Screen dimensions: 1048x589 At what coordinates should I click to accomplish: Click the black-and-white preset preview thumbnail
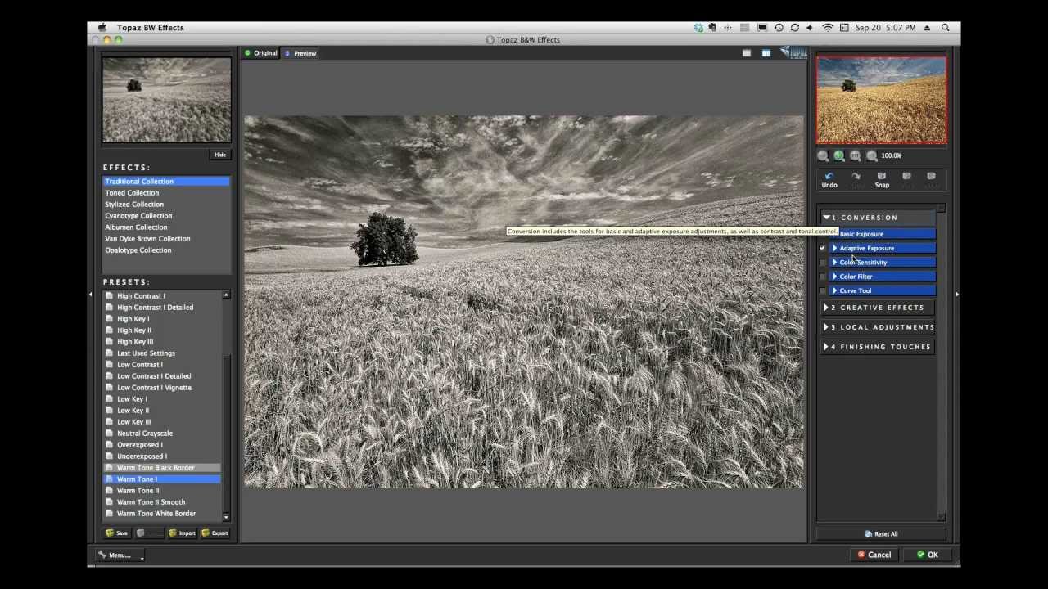pos(166,100)
